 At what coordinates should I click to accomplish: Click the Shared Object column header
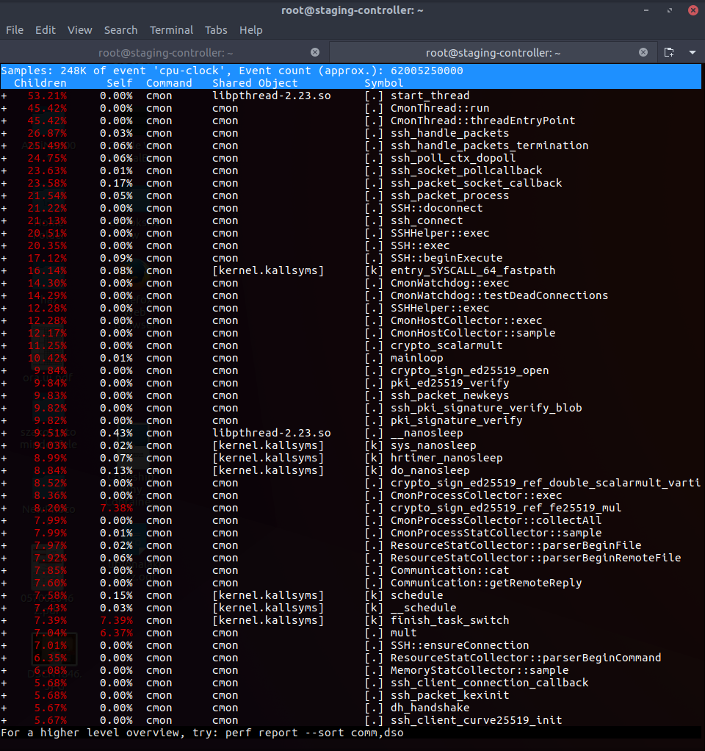(255, 83)
